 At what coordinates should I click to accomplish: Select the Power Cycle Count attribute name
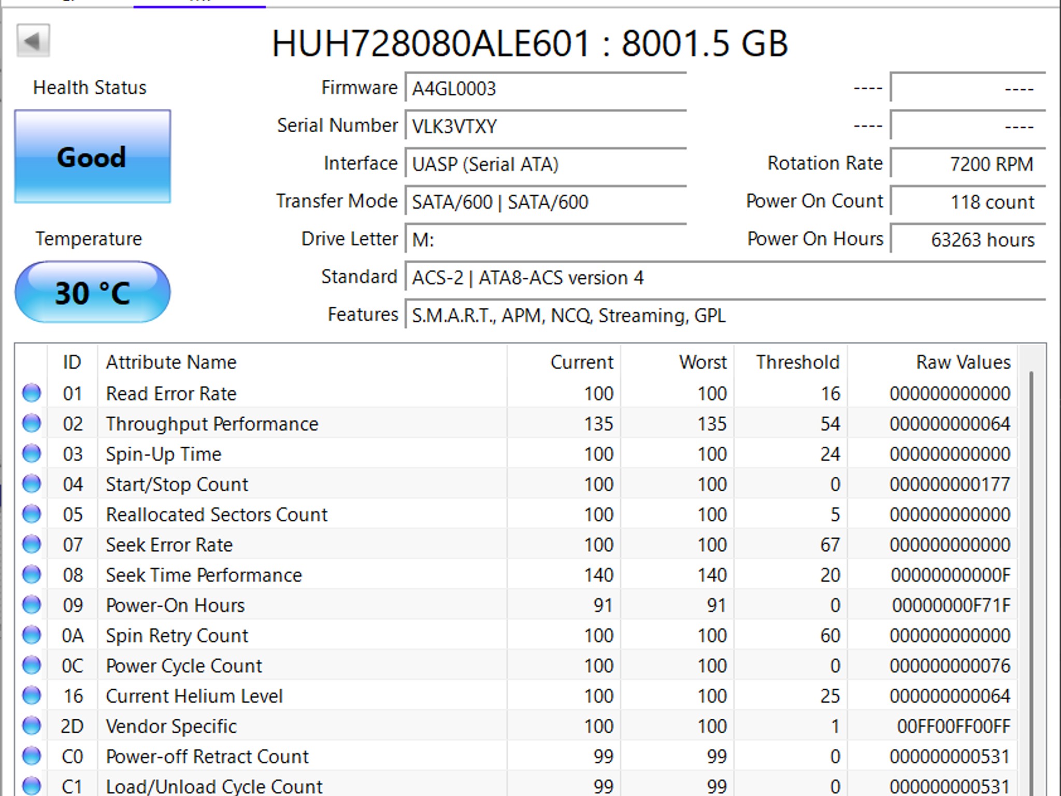184,666
